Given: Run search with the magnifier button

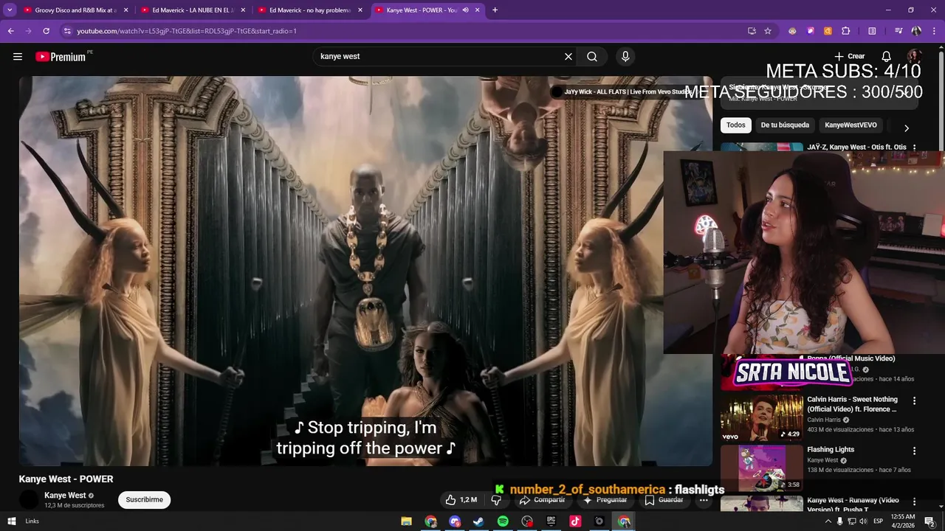Looking at the screenshot, I should 592,57.
